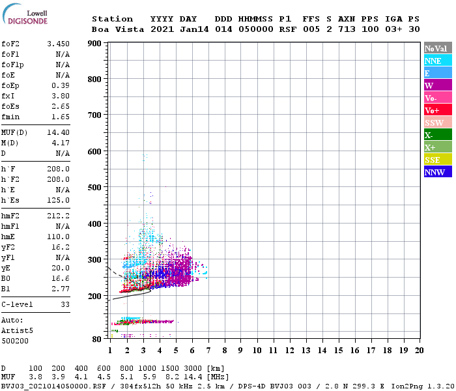
Task: Select the NoVal gray legend swatch
Action: [438, 48]
